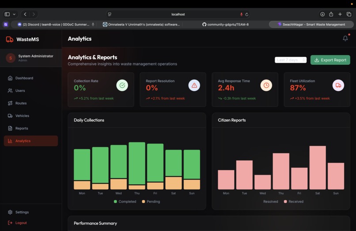Click the System Administrator avatar
Screen dimensions: 356x231
point(11,58)
